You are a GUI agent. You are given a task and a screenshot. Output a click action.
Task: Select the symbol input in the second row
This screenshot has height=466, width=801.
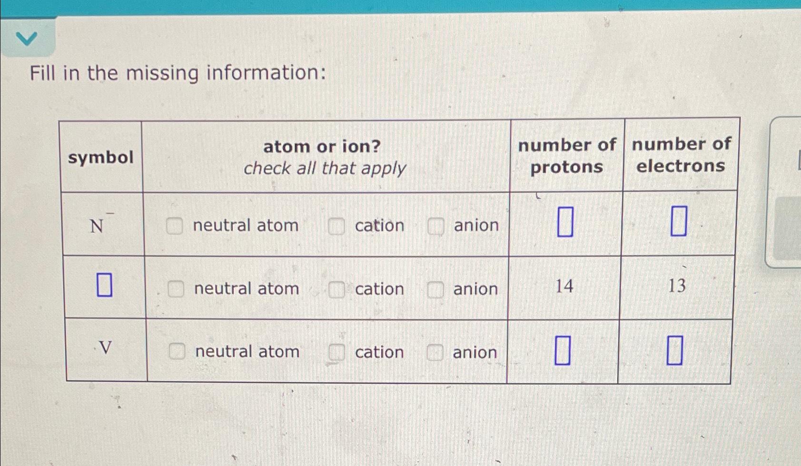click(104, 286)
